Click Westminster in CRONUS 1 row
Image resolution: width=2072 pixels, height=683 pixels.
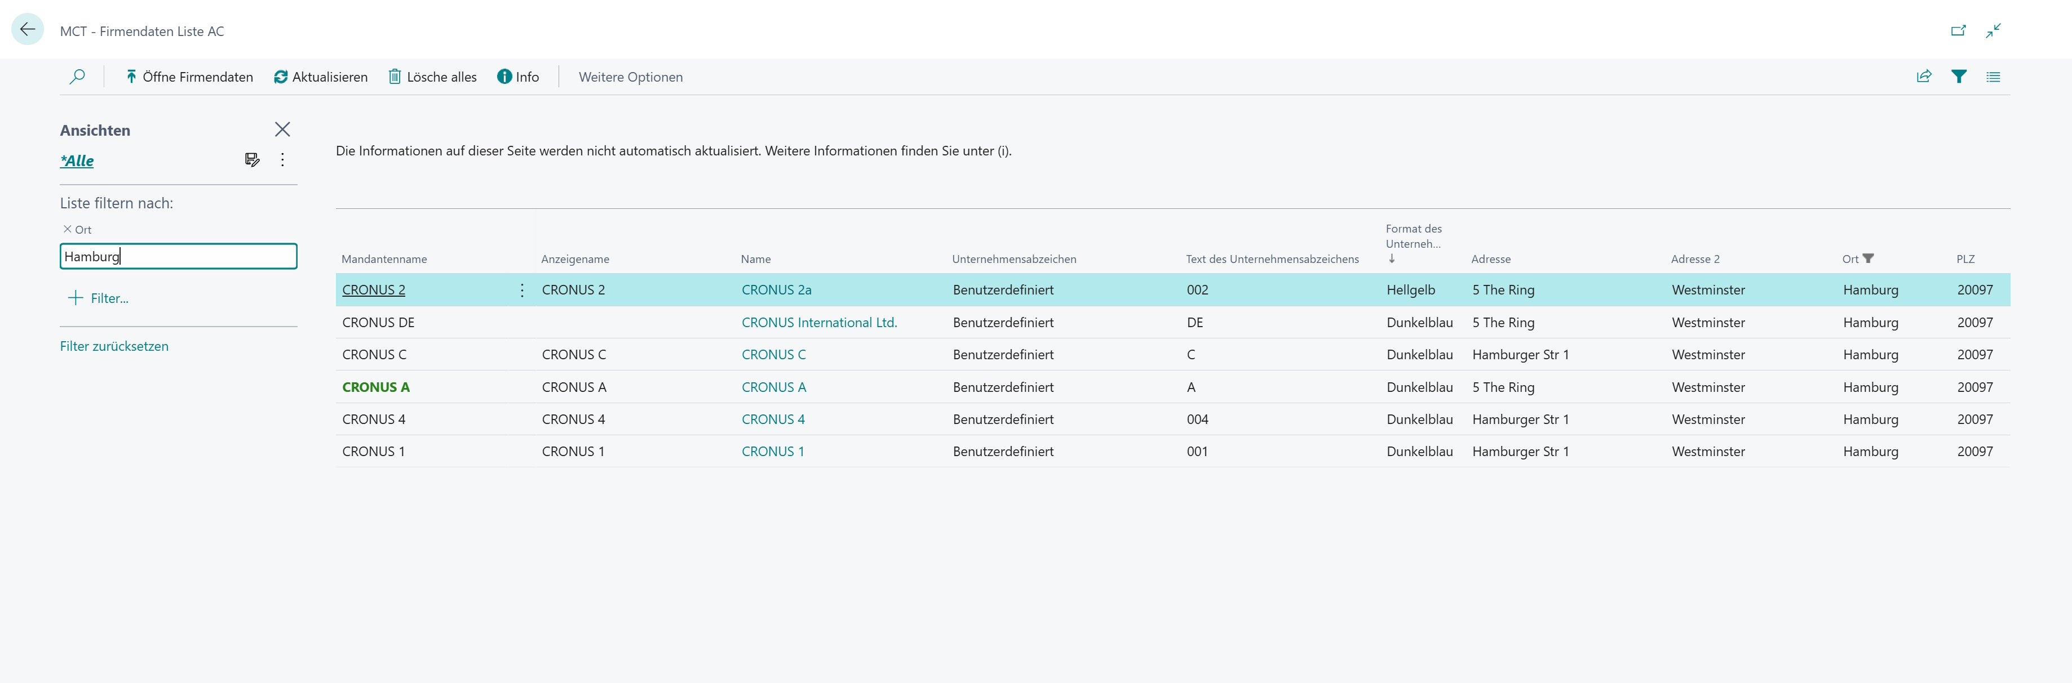[x=1708, y=452]
